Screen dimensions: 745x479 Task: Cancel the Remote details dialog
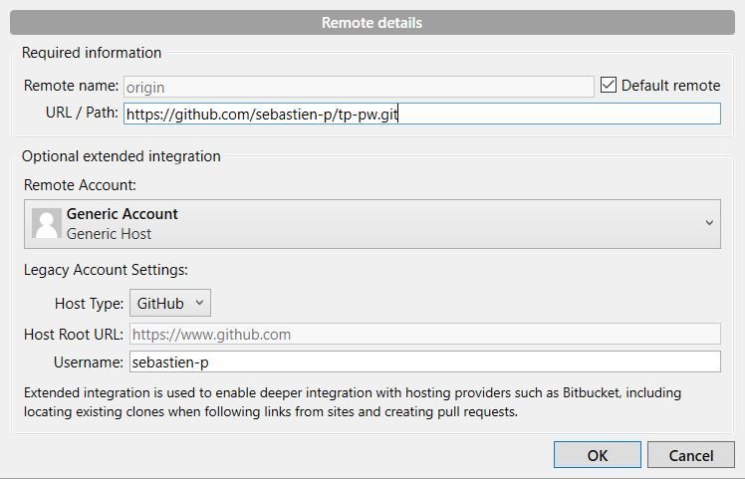pos(691,455)
